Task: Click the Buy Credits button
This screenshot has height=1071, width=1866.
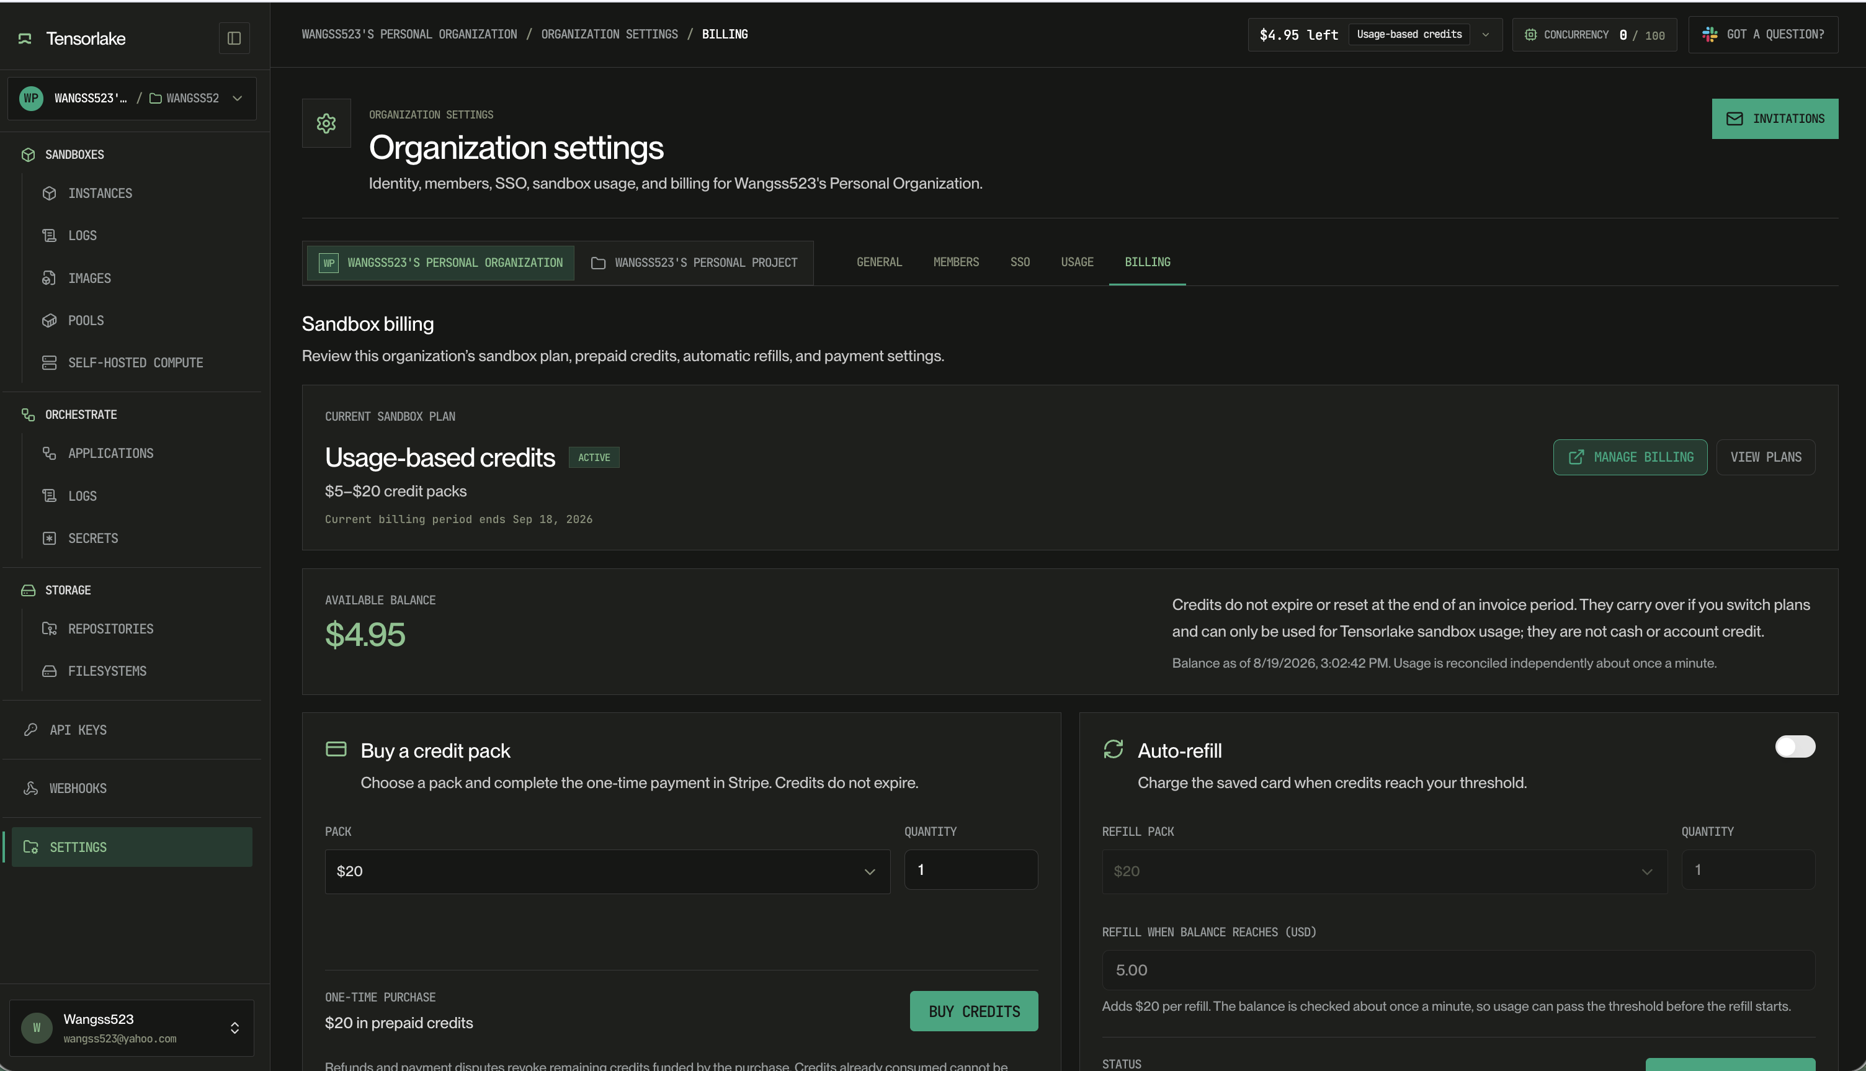Action: [973, 1011]
